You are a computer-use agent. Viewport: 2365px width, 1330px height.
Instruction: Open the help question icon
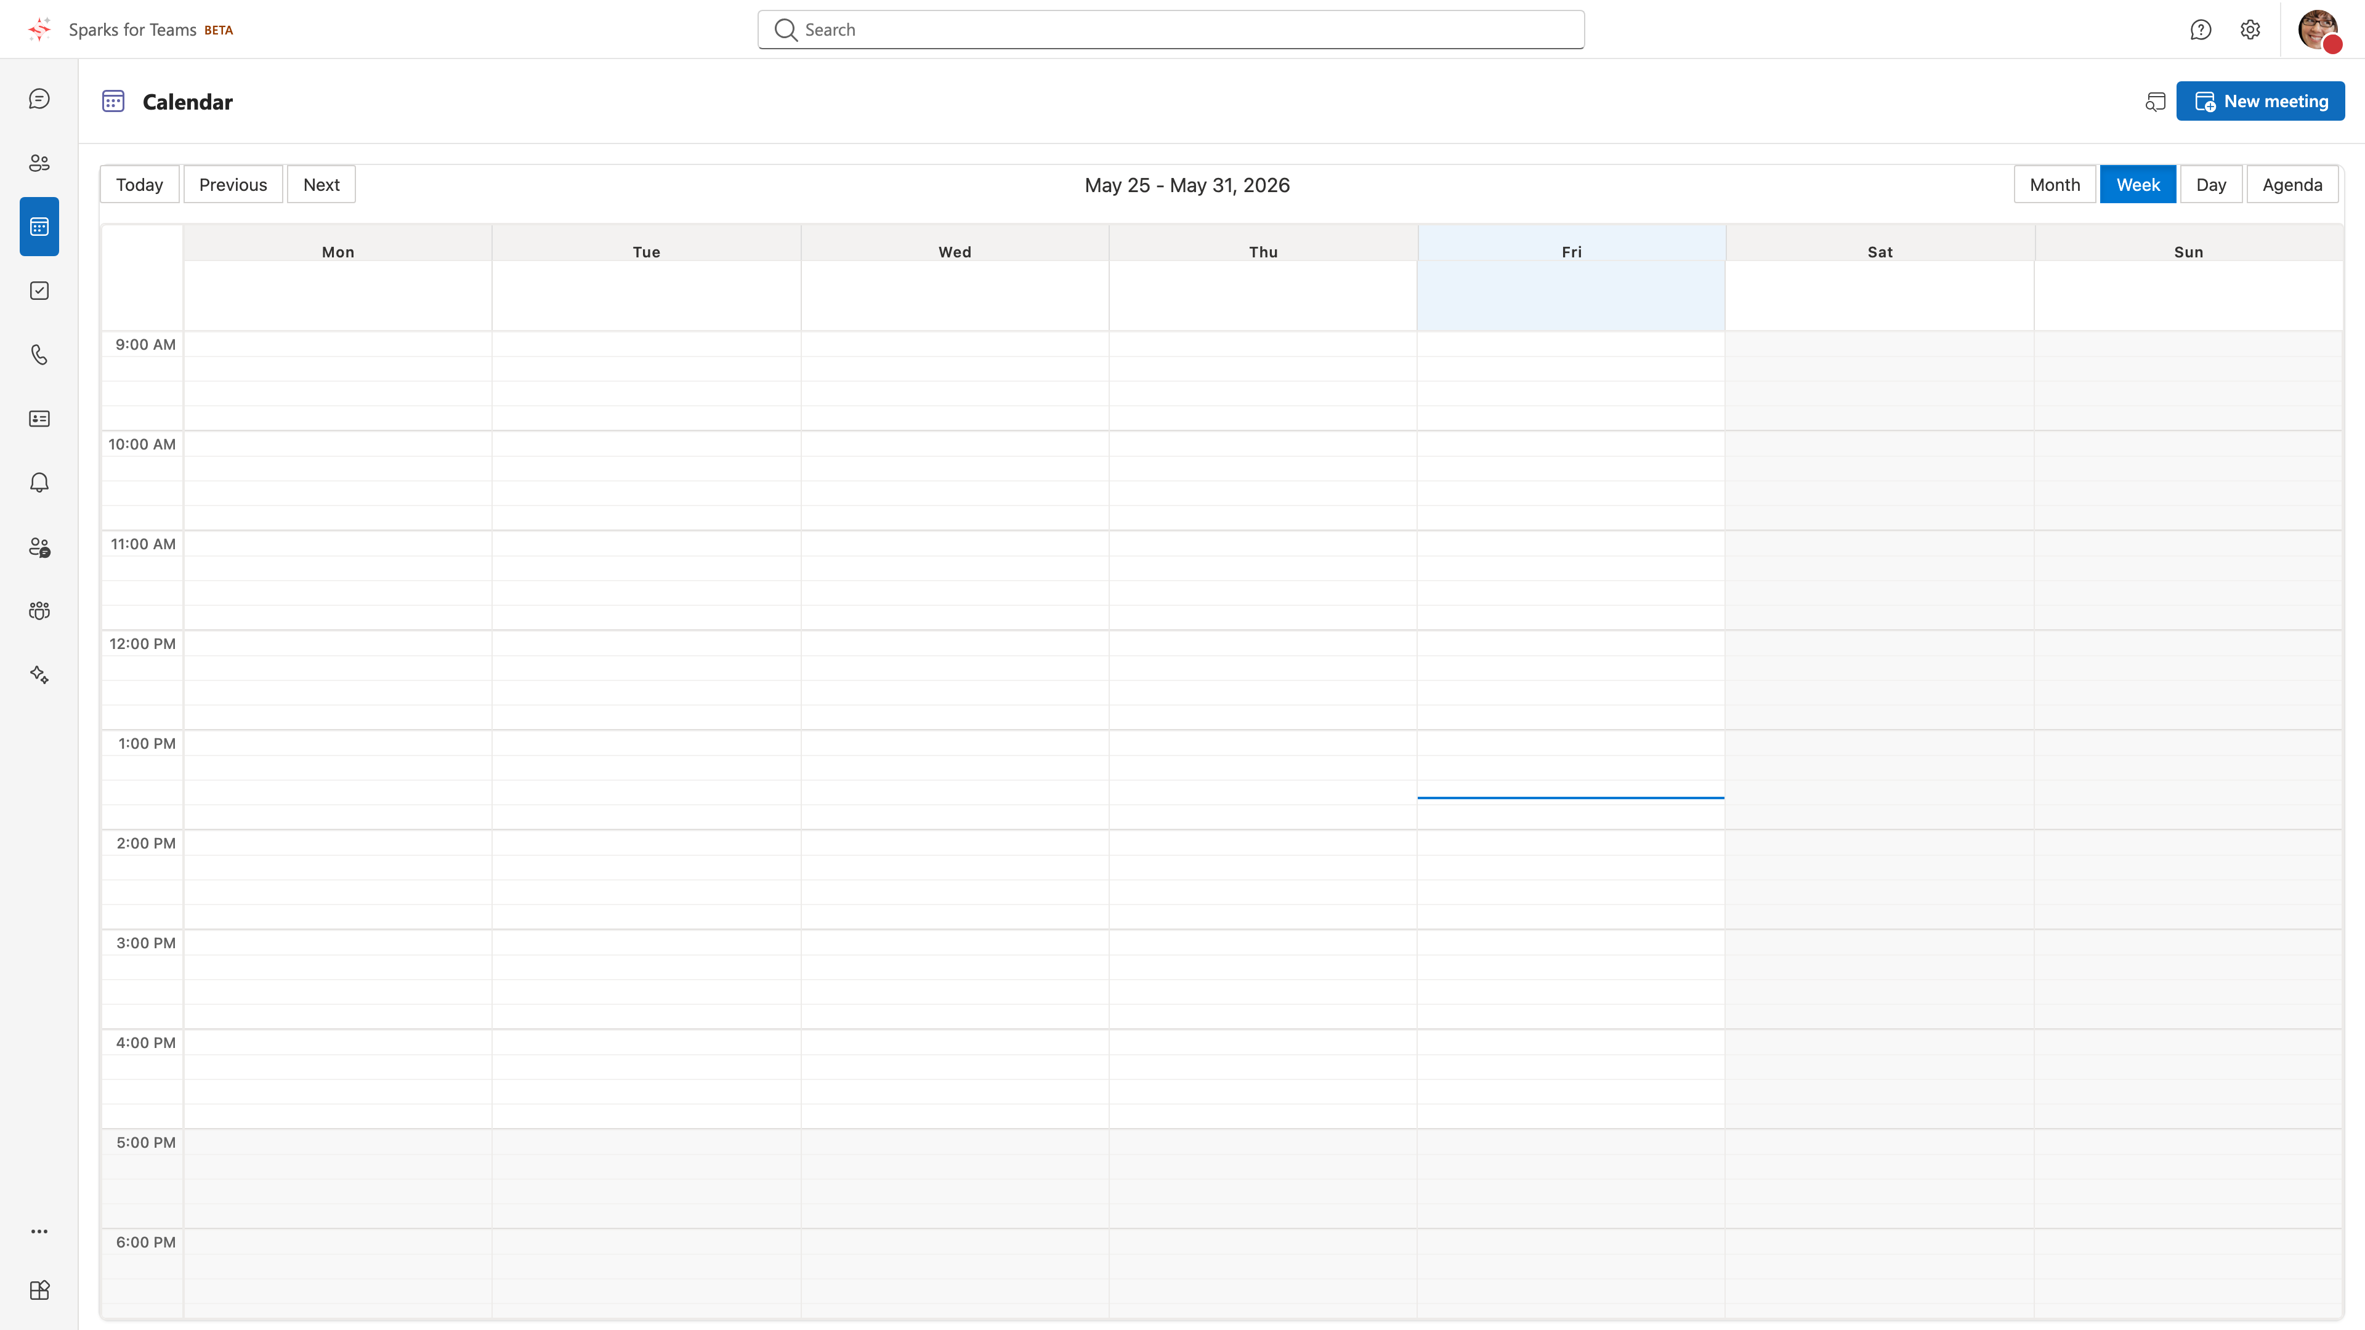[x=2201, y=30]
